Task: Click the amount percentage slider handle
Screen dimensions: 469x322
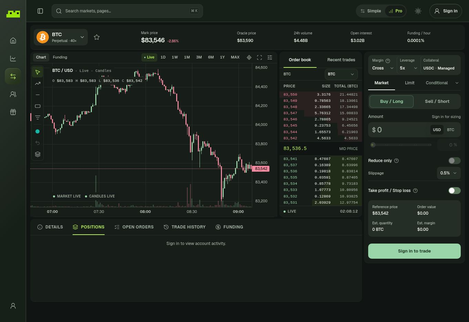Action: pos(373,145)
